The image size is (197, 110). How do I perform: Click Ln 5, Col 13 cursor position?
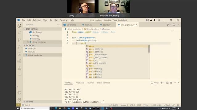click(113, 105)
